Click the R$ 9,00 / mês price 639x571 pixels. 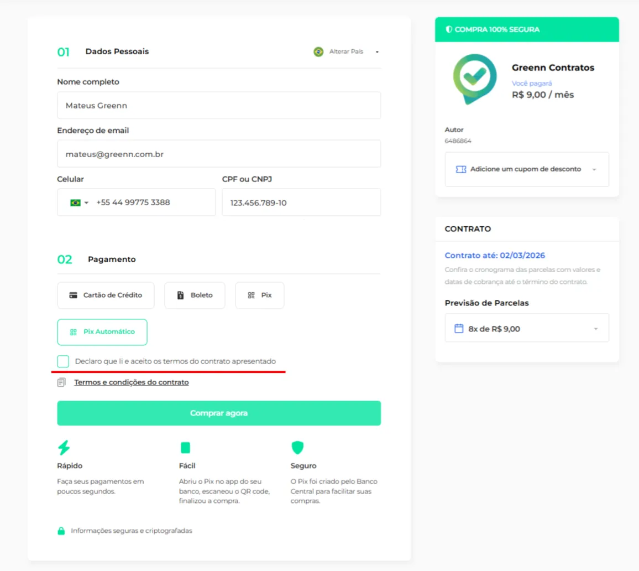pyautogui.click(x=543, y=95)
